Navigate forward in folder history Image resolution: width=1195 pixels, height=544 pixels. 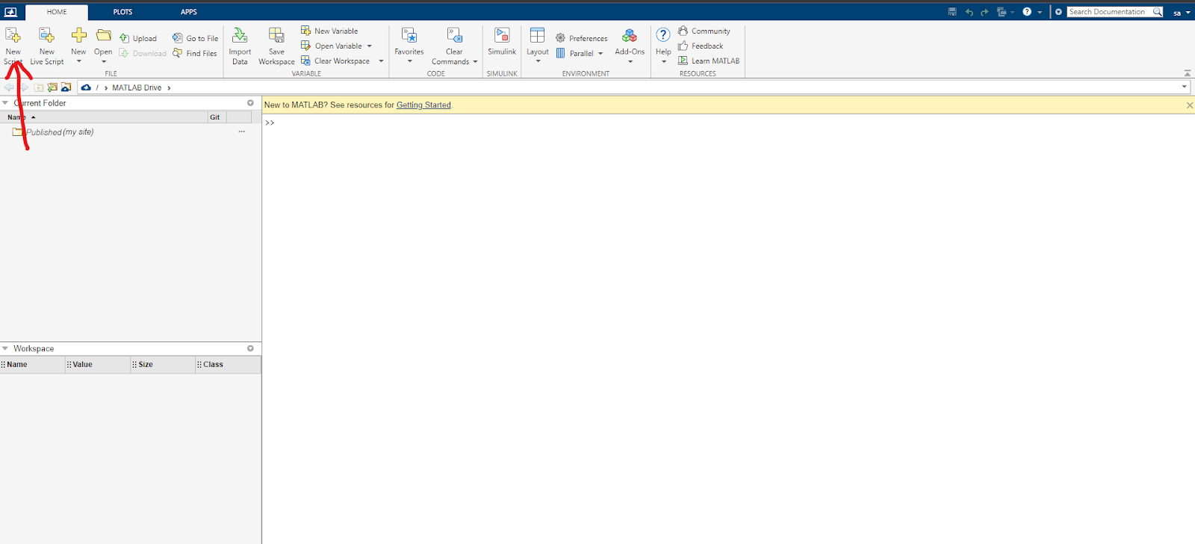pyautogui.click(x=24, y=87)
